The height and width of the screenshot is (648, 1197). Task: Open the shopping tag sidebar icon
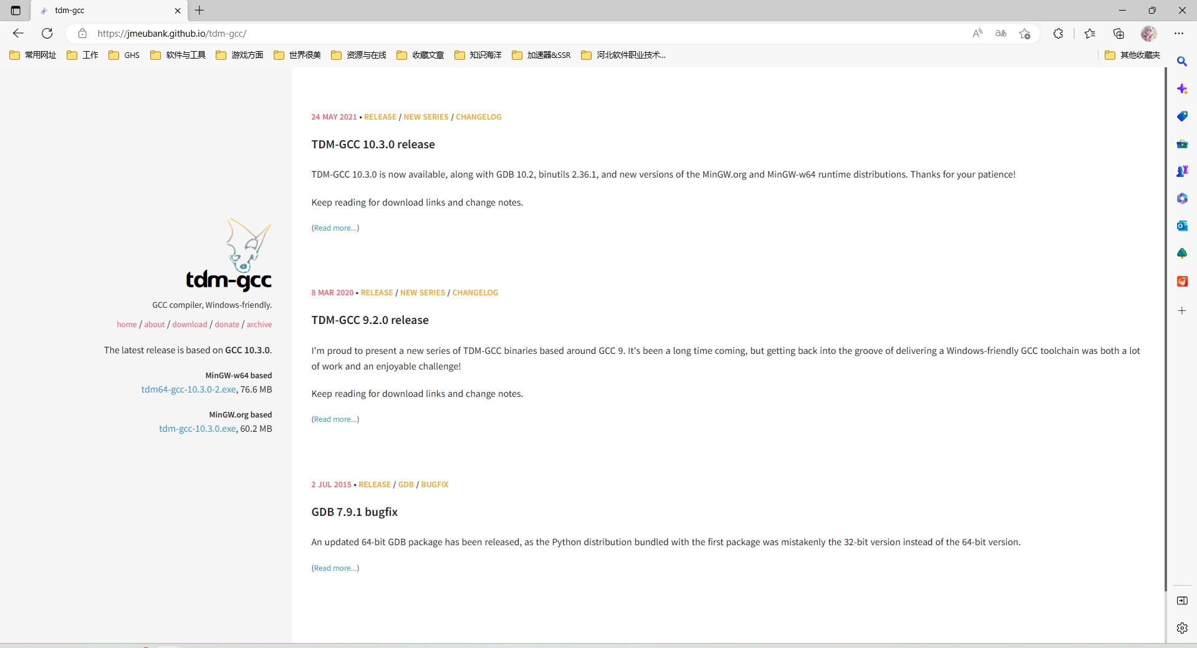pyautogui.click(x=1182, y=117)
